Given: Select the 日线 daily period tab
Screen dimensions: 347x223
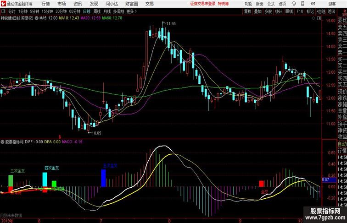Looking at the screenshot, I should [87, 11].
